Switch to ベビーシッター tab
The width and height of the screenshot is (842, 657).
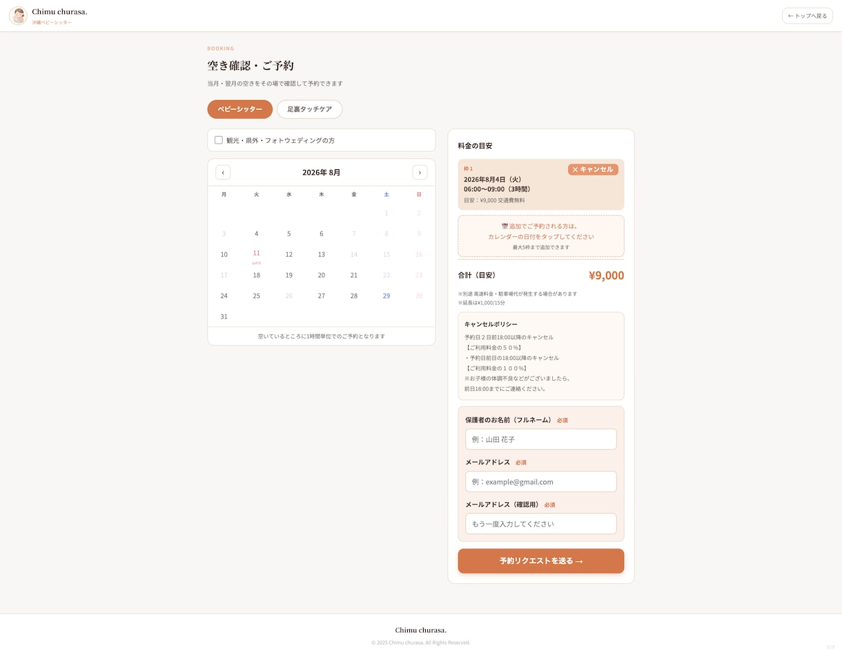tap(240, 109)
